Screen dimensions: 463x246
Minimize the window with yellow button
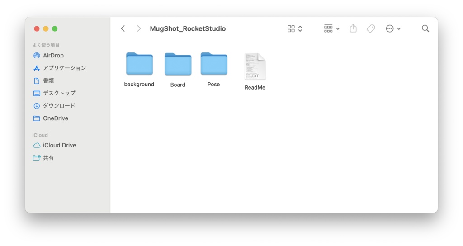click(x=46, y=28)
